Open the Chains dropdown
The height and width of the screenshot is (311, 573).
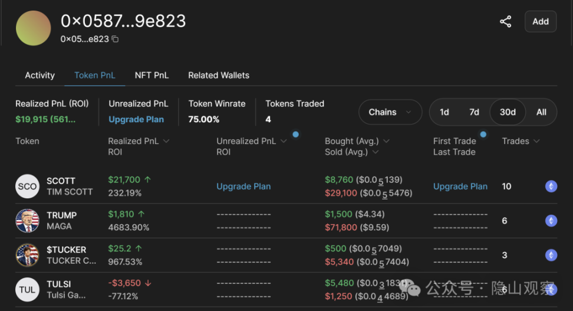(x=390, y=112)
